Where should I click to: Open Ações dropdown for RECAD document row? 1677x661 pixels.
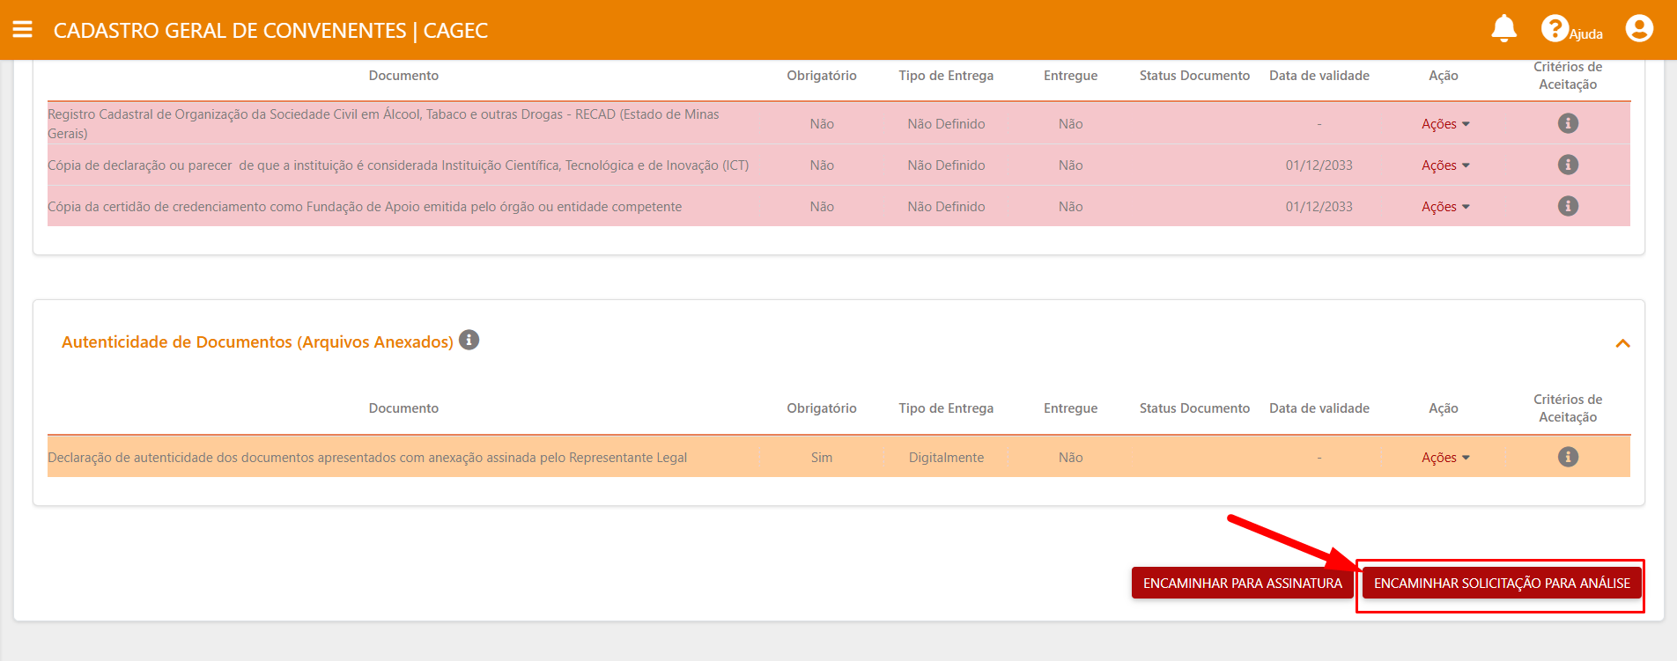click(1444, 124)
